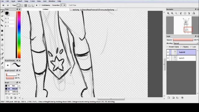Select the Pen brush in the list
The image size is (199, 112).
[11, 86]
